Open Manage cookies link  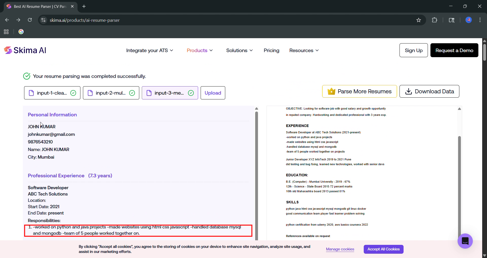click(340, 249)
